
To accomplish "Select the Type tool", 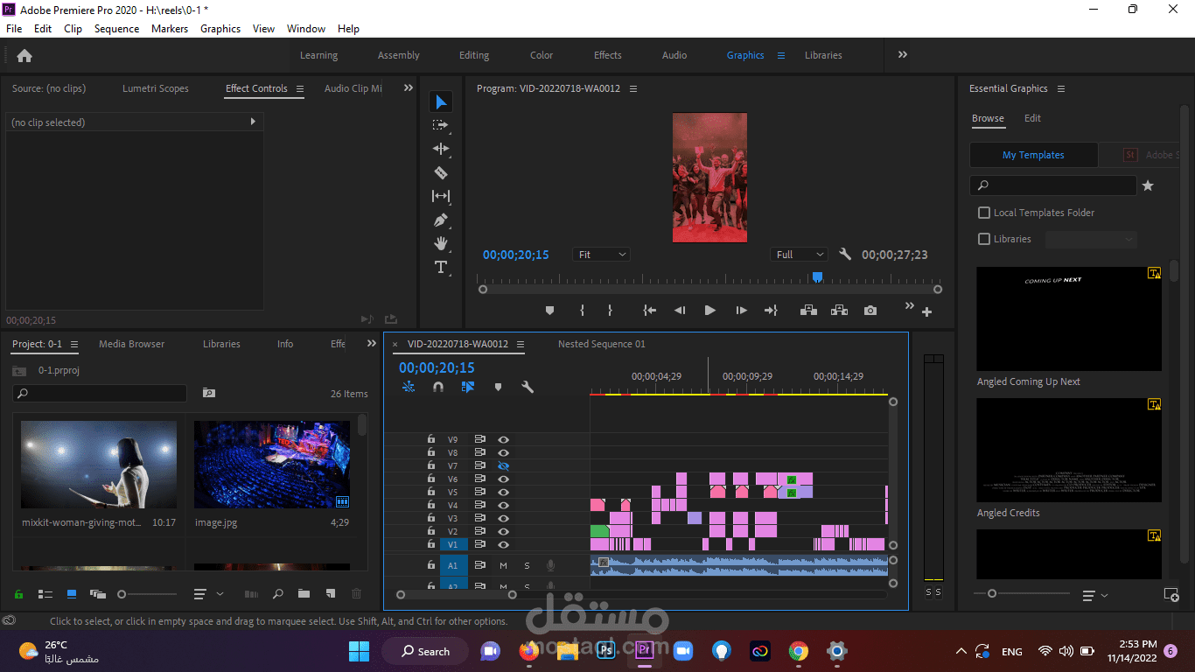I will 441,267.
